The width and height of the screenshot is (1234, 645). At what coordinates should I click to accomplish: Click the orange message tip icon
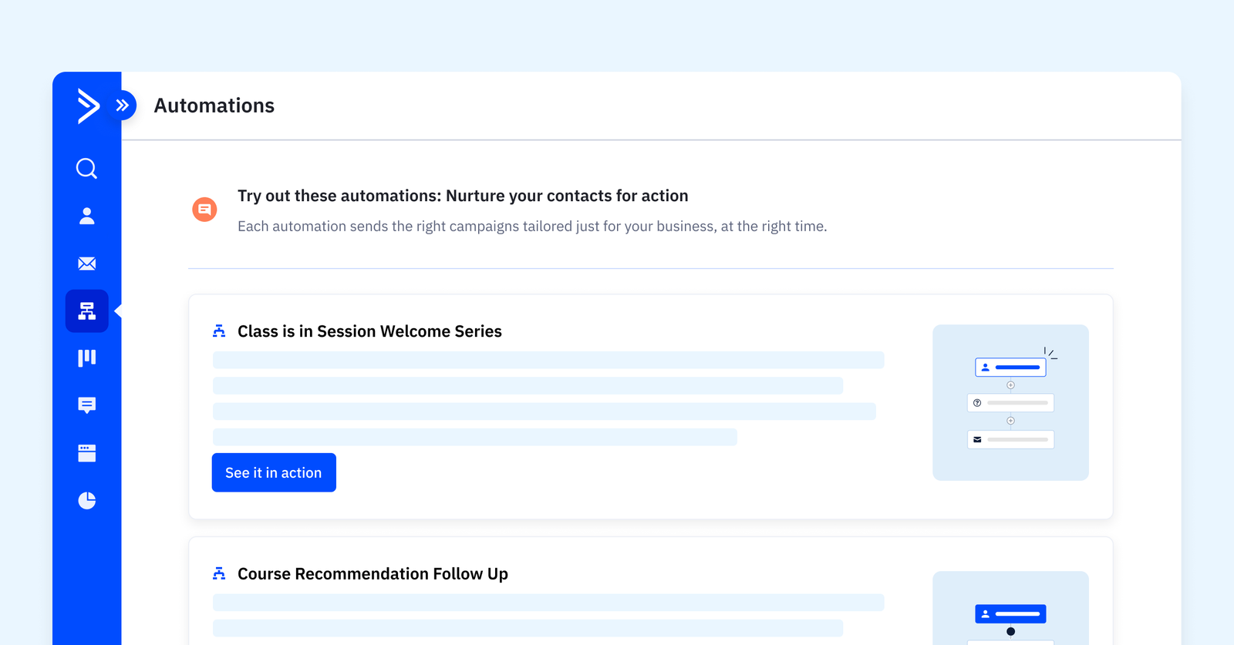tap(204, 209)
